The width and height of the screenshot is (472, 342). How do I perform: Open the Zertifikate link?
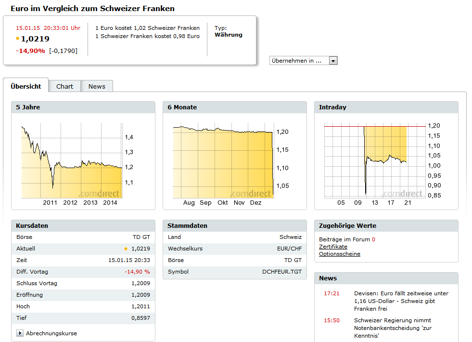(333, 247)
